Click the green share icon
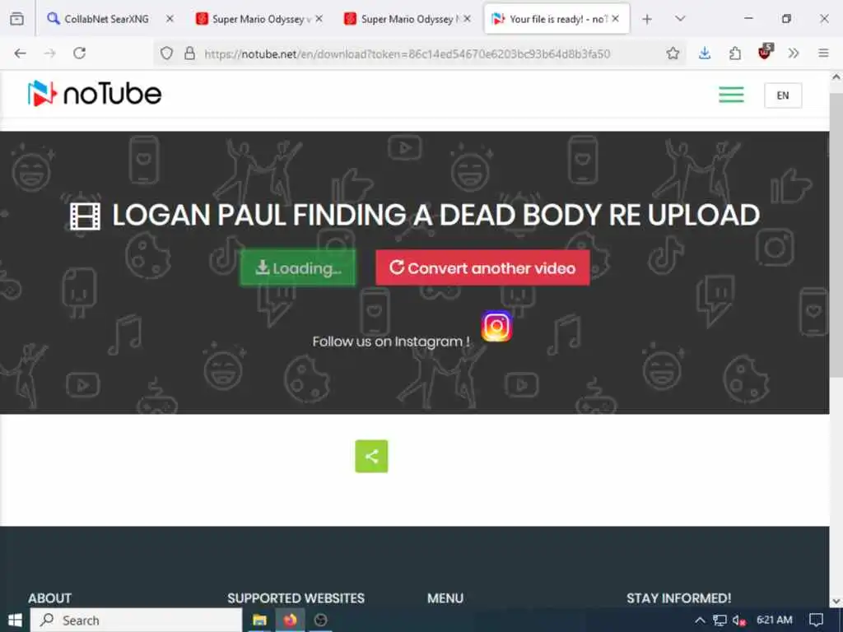Image resolution: width=843 pixels, height=632 pixels. (x=371, y=456)
